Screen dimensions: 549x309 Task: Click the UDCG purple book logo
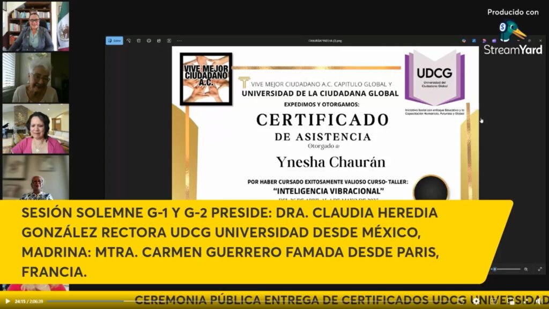tap(434, 78)
